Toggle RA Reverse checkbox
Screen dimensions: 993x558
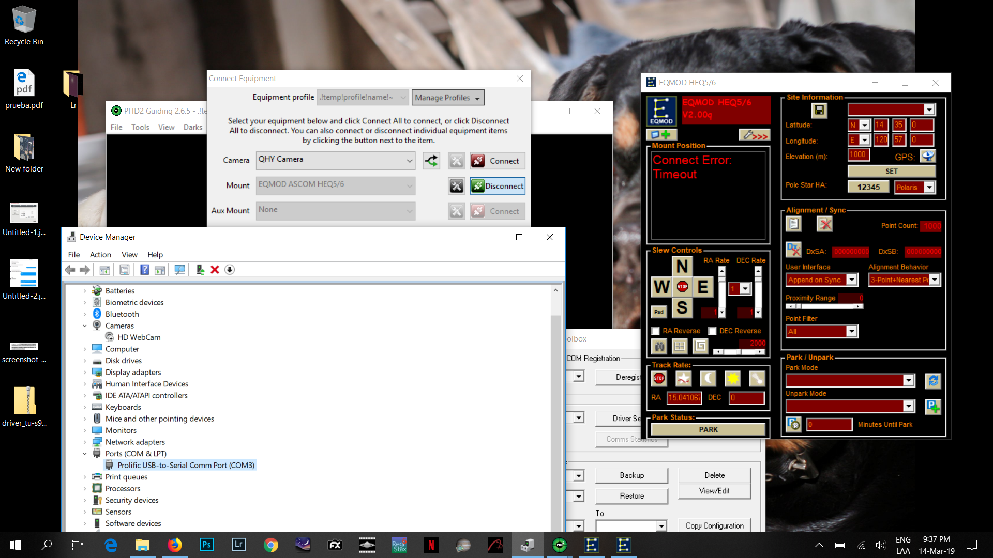point(656,331)
